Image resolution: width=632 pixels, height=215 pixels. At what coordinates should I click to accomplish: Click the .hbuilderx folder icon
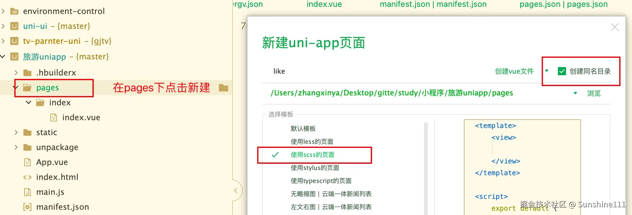pyautogui.click(x=27, y=73)
